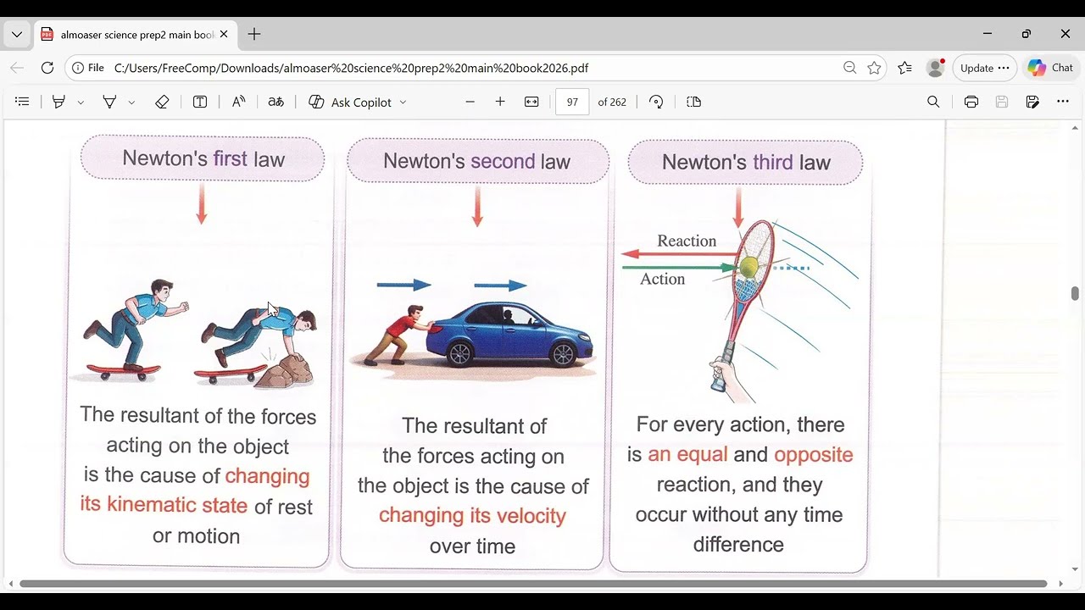Click the vertical scrollbar thumb
Screen dimensions: 1085x610
(x=1075, y=293)
